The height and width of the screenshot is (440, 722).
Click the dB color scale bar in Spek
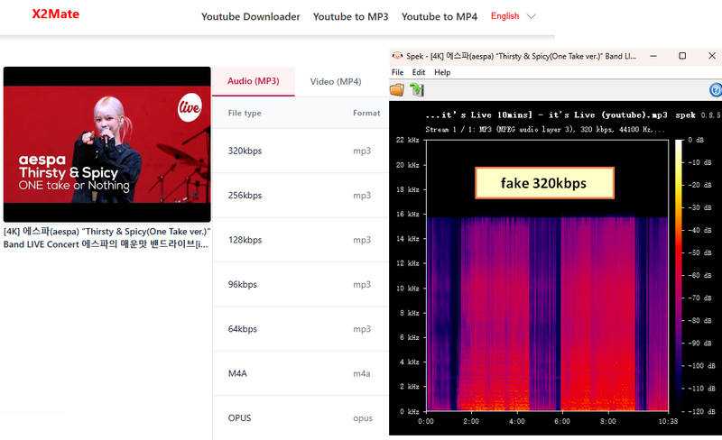click(x=679, y=275)
